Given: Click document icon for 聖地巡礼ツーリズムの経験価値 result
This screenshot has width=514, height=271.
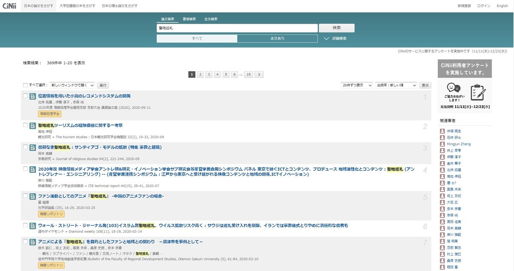Looking at the screenshot, I should tap(33, 126).
